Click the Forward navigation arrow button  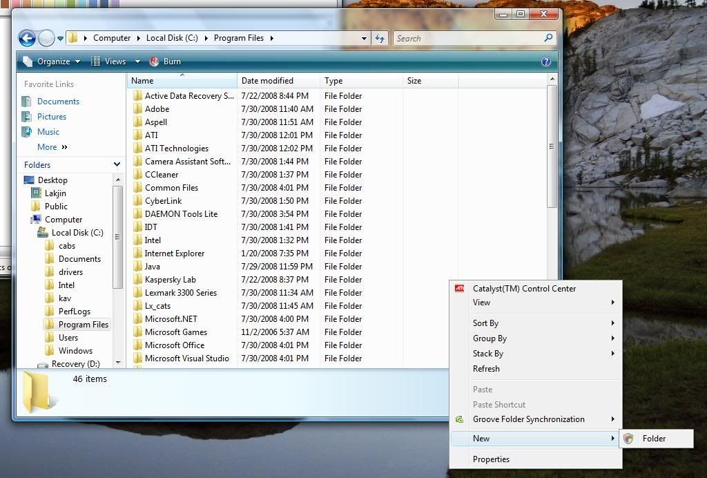point(46,38)
